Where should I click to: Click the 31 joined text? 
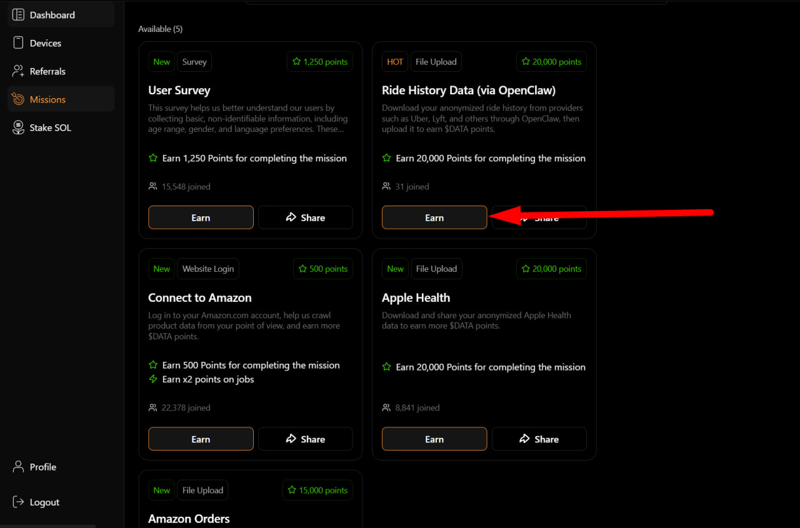click(x=412, y=186)
